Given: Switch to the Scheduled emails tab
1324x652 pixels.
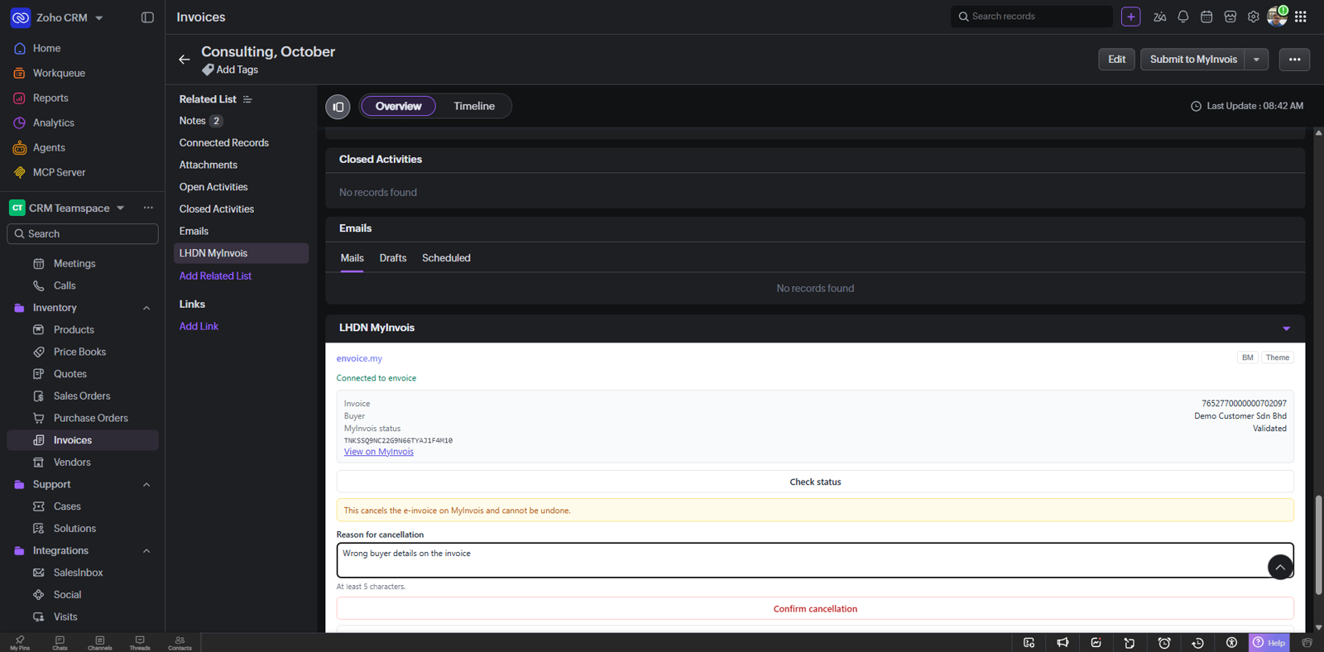Looking at the screenshot, I should (x=446, y=258).
